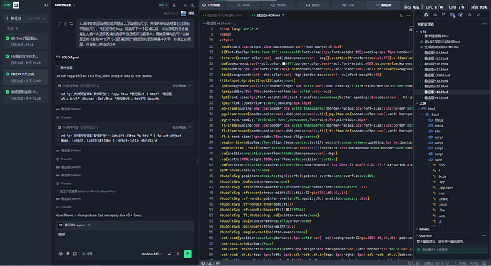Image resolution: width=491 pixels, height=266 pixels.
Task: Close the 稳定版v4.0.html editor tab
Action: (283, 16)
